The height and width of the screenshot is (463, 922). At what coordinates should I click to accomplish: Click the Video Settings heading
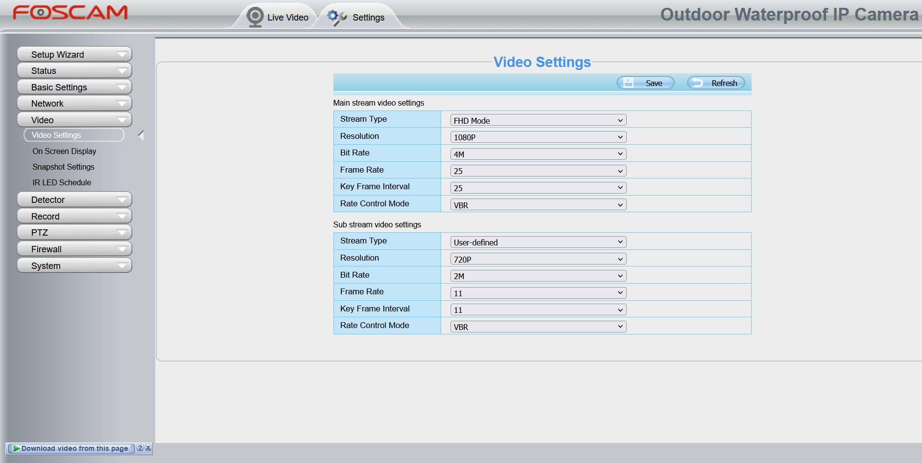point(542,62)
